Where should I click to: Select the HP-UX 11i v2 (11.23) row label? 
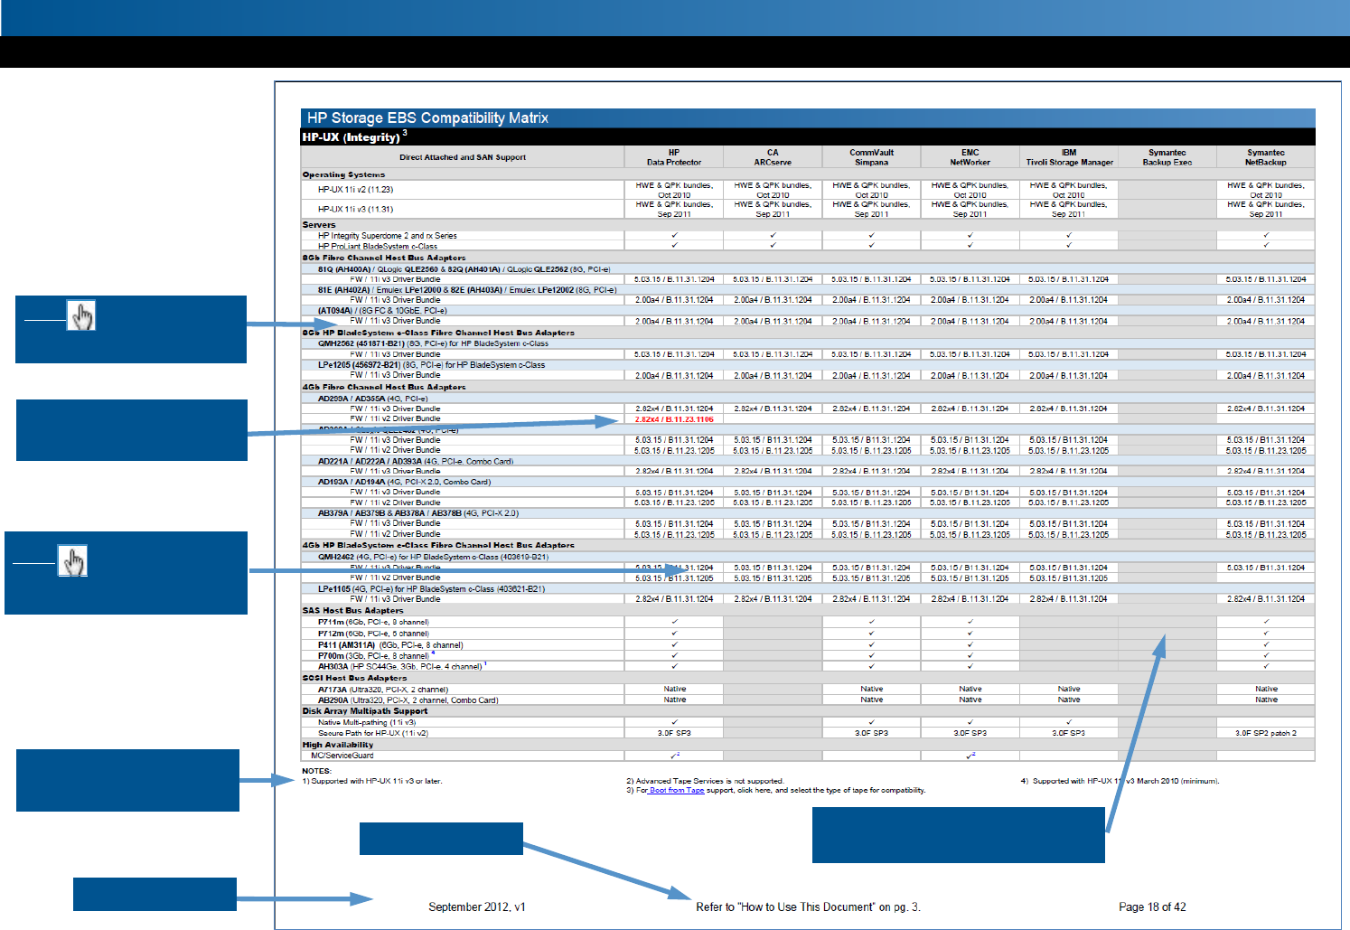tap(355, 190)
